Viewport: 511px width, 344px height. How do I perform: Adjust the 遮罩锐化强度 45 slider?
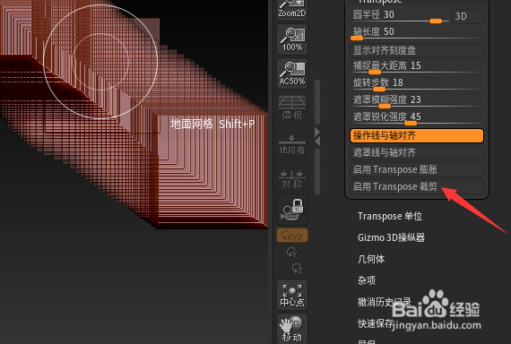point(417,118)
